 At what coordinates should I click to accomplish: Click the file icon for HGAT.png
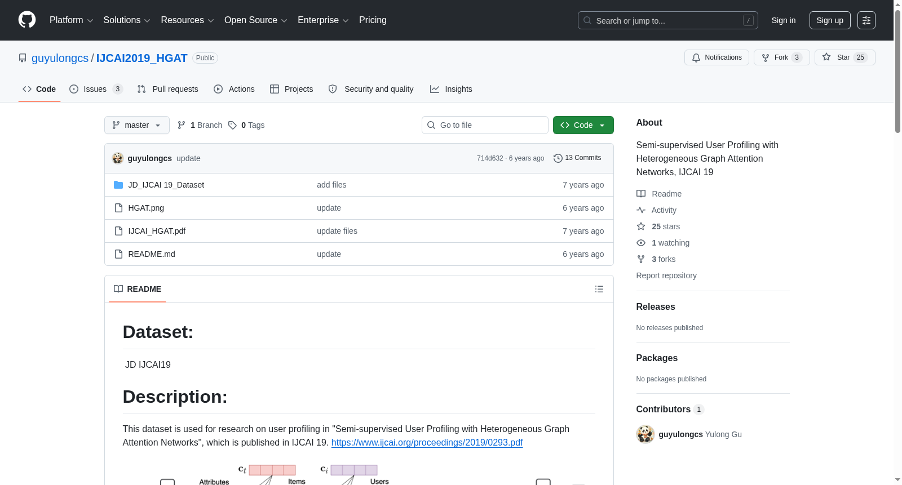point(118,208)
